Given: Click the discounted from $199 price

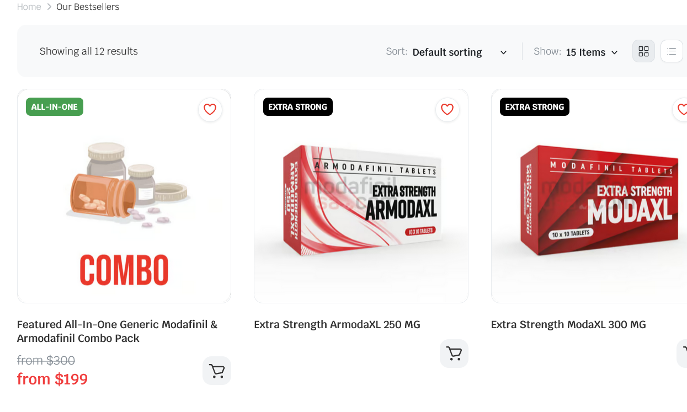Looking at the screenshot, I should coord(52,379).
